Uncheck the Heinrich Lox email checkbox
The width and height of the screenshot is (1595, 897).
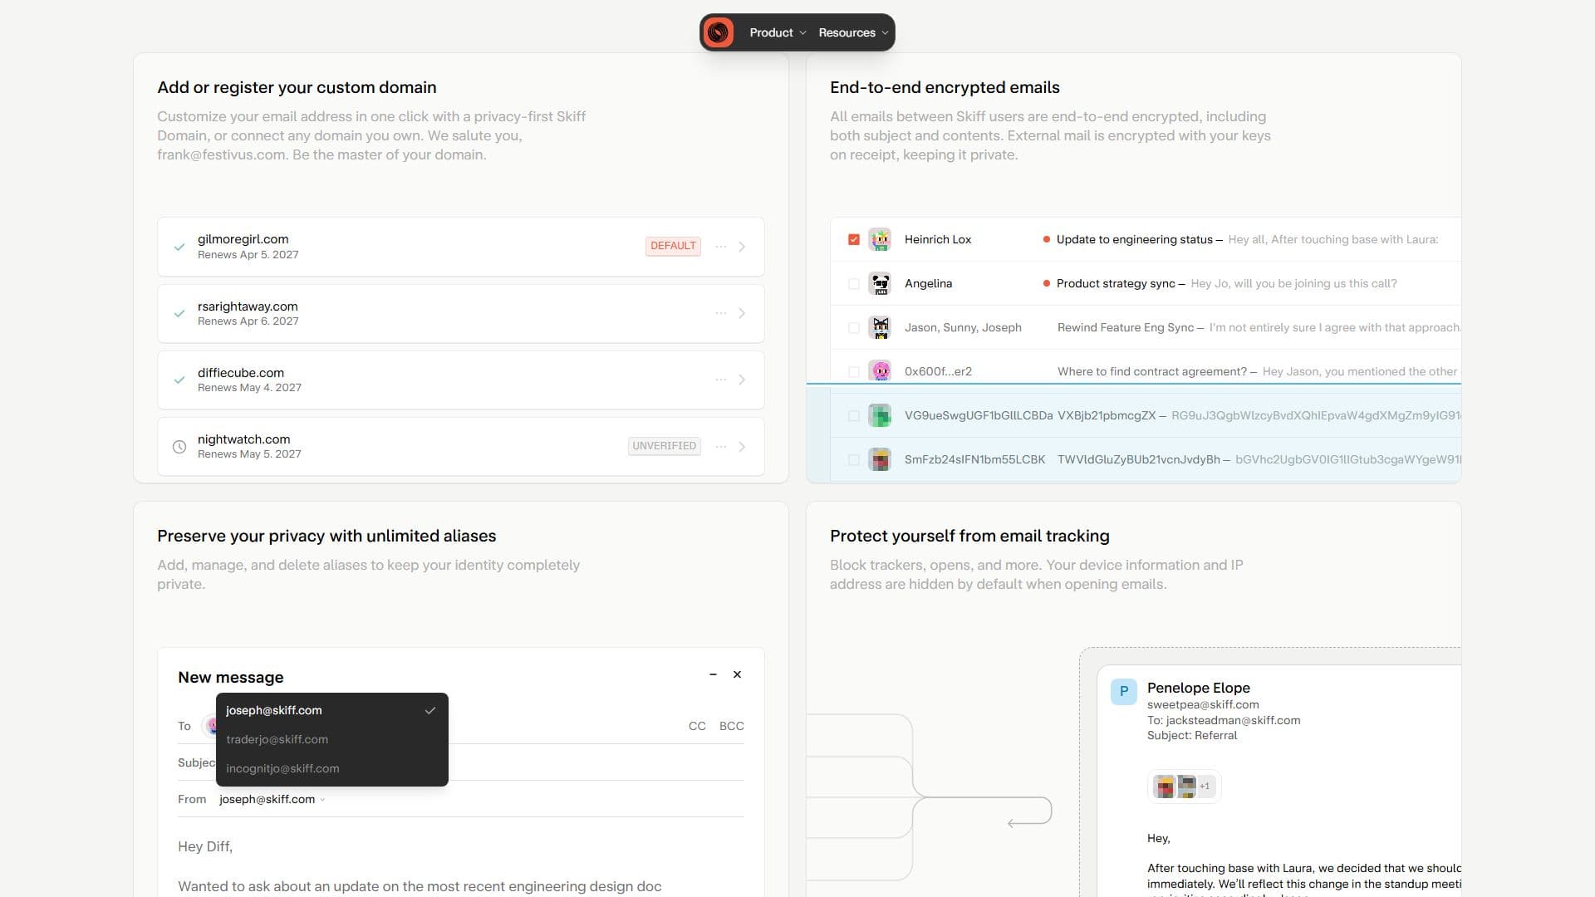[853, 239]
